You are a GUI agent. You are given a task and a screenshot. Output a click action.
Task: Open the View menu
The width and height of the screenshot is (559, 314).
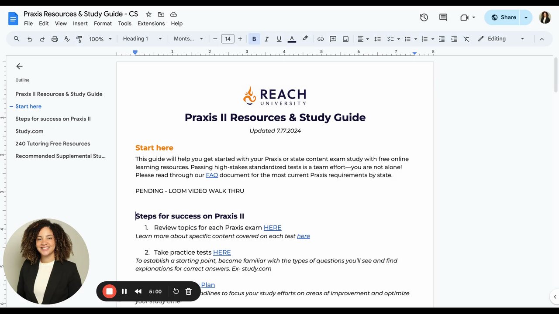tap(61, 24)
